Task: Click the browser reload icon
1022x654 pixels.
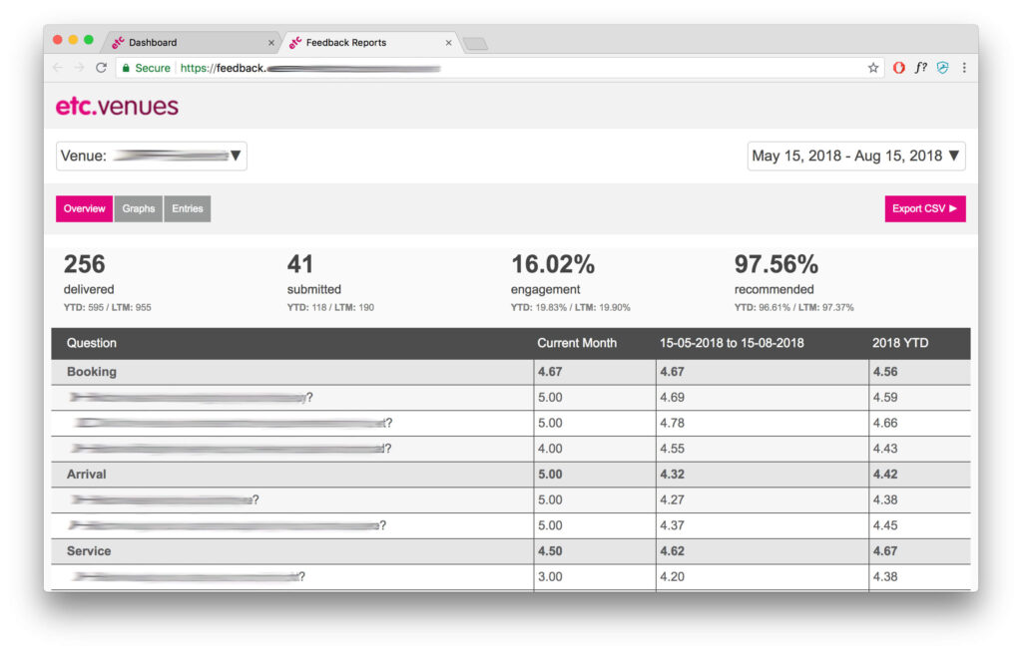Action: pyautogui.click(x=101, y=68)
